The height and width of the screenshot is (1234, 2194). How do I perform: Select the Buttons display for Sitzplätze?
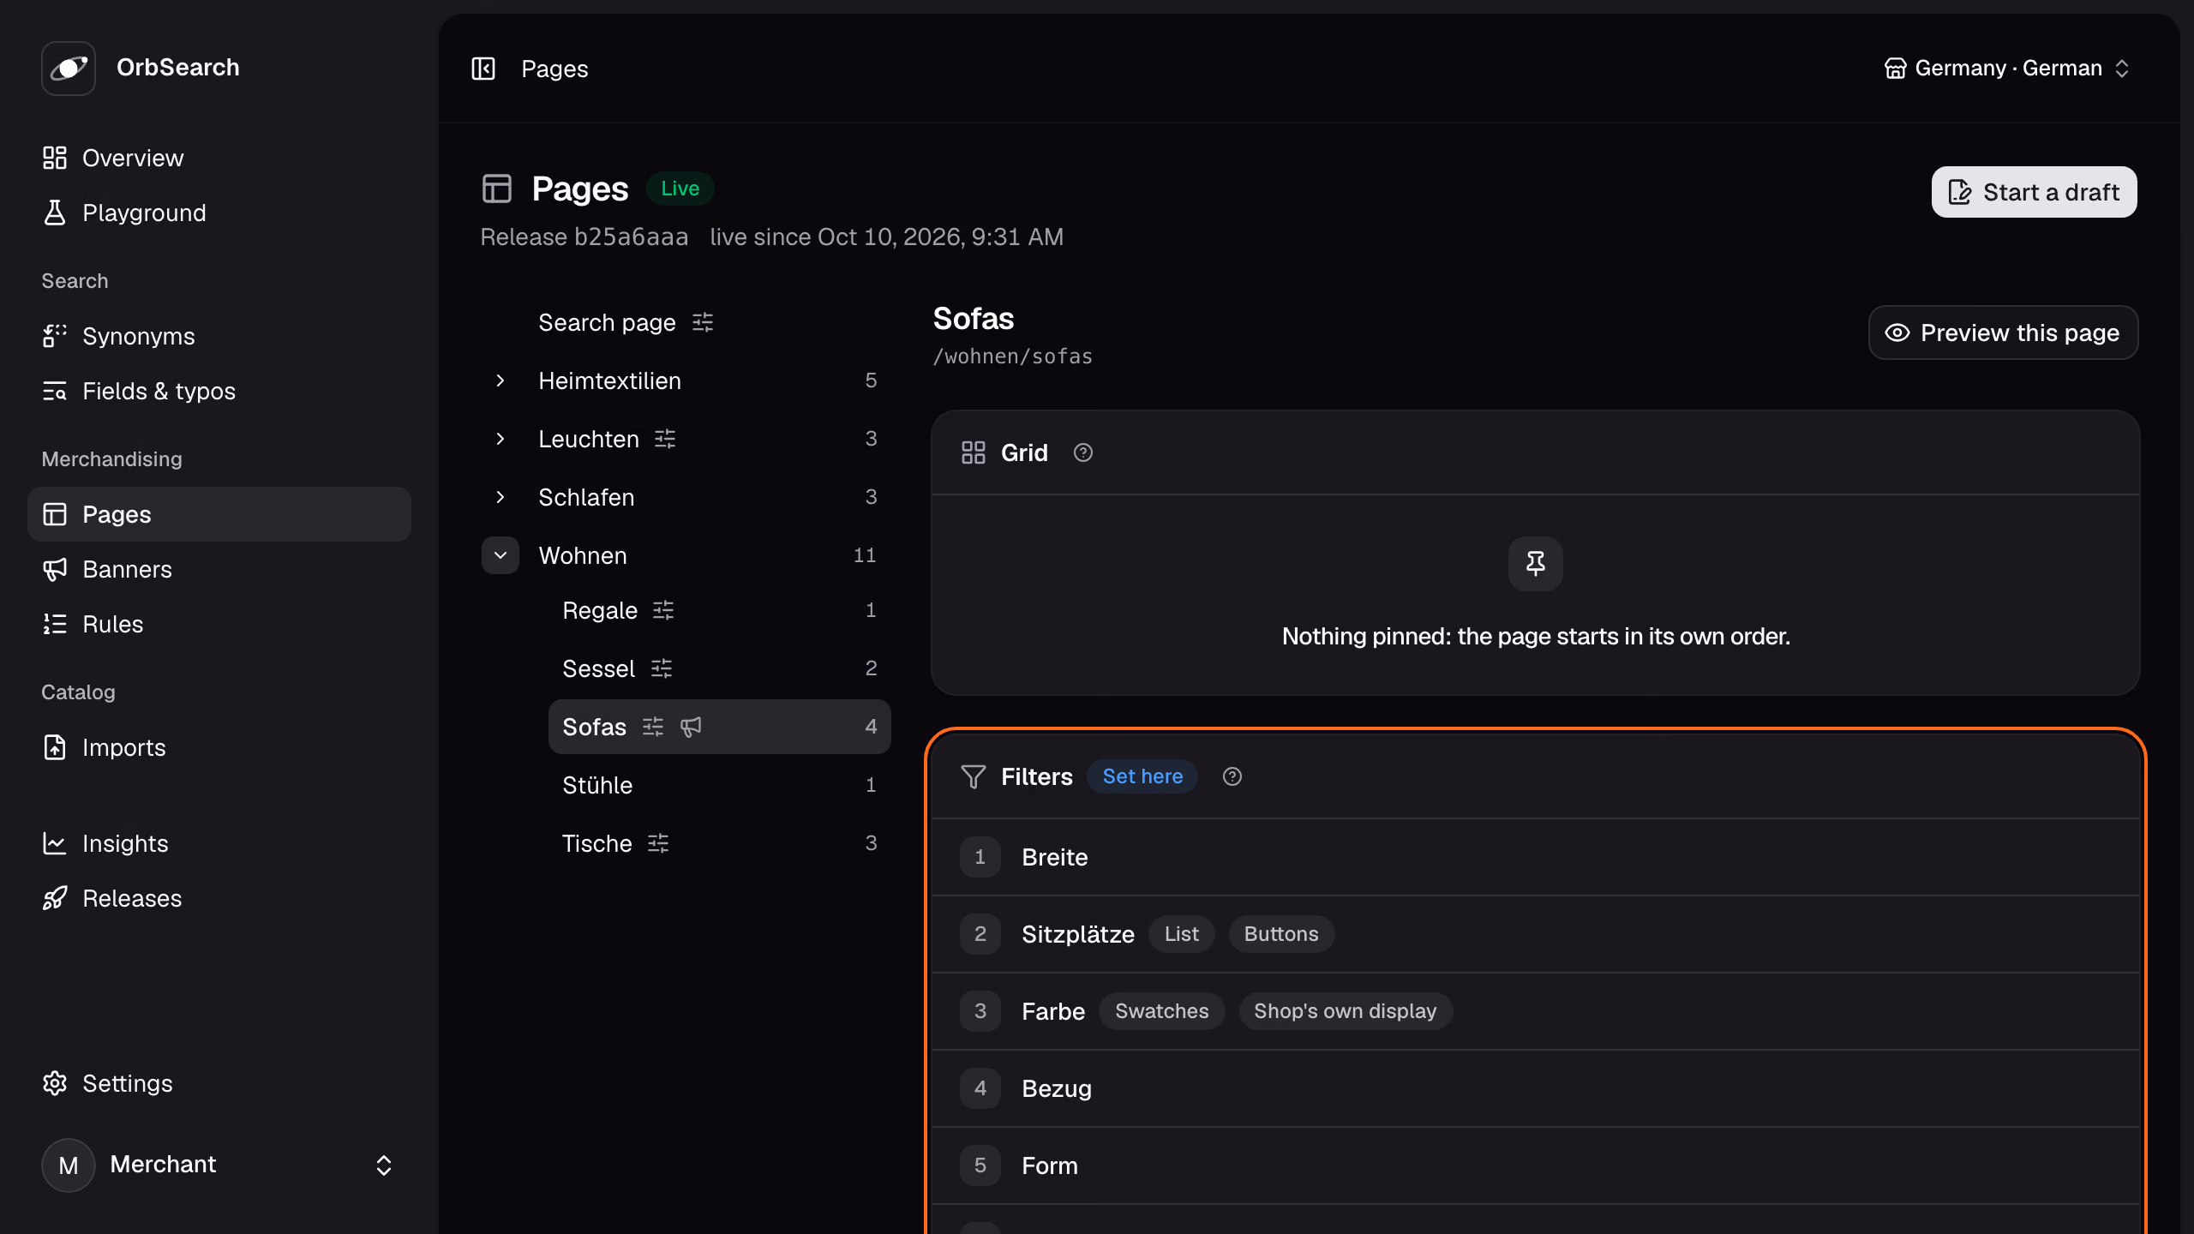tap(1280, 934)
